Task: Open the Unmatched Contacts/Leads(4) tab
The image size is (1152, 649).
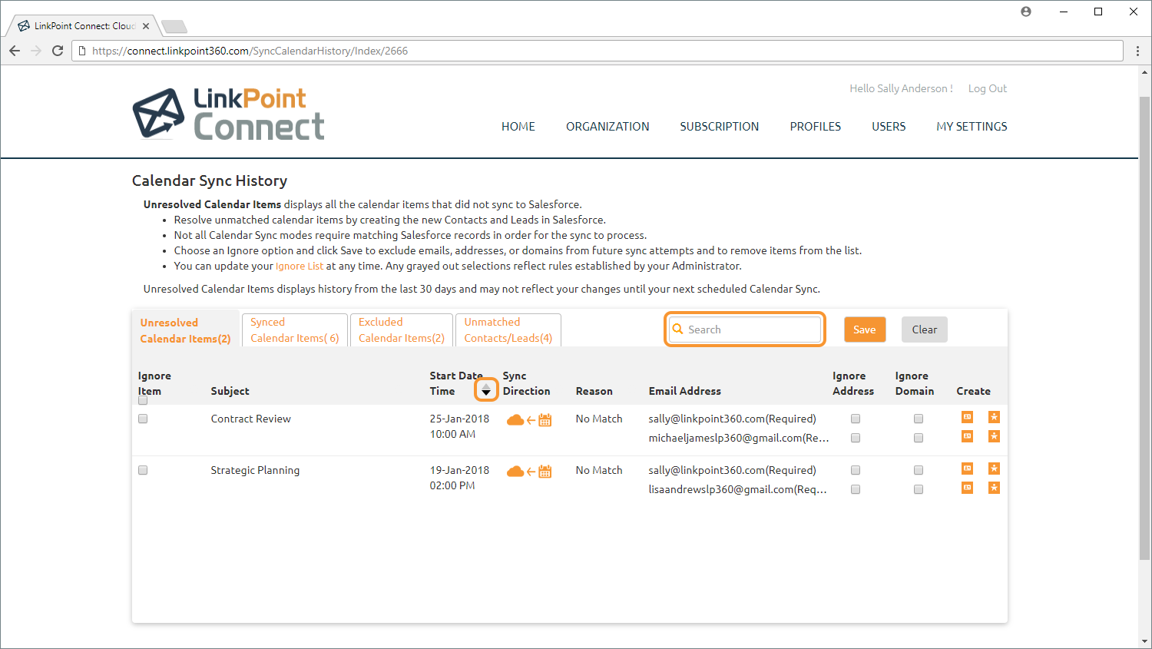Action: (508, 329)
